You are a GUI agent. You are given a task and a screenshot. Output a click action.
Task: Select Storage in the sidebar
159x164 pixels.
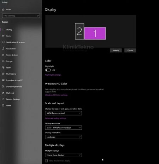click(21, 61)
